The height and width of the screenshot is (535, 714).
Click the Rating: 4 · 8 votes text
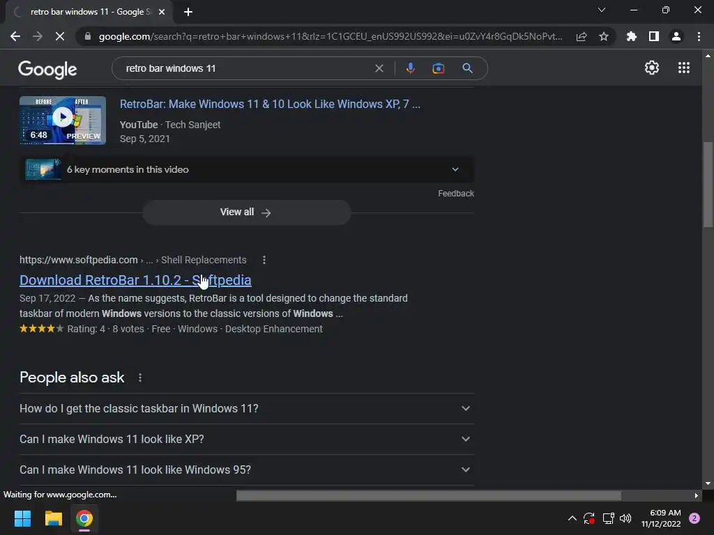coord(106,329)
